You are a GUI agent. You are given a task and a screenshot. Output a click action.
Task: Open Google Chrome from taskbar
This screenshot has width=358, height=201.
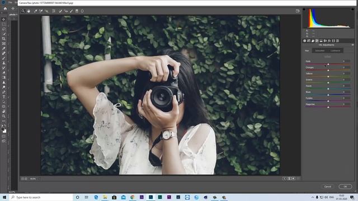click(133, 197)
